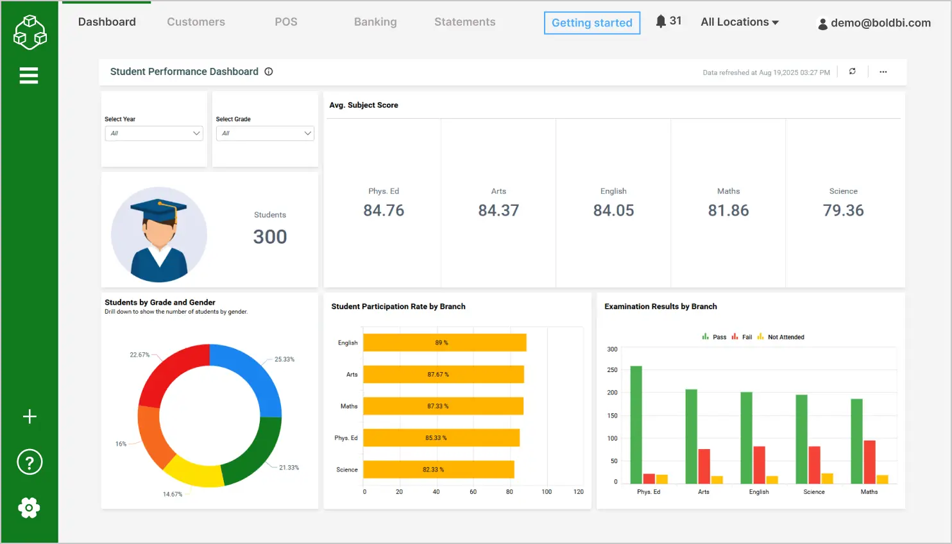The height and width of the screenshot is (544, 952).
Task: Toggle the Fail series in the legend
Action: pos(742,336)
